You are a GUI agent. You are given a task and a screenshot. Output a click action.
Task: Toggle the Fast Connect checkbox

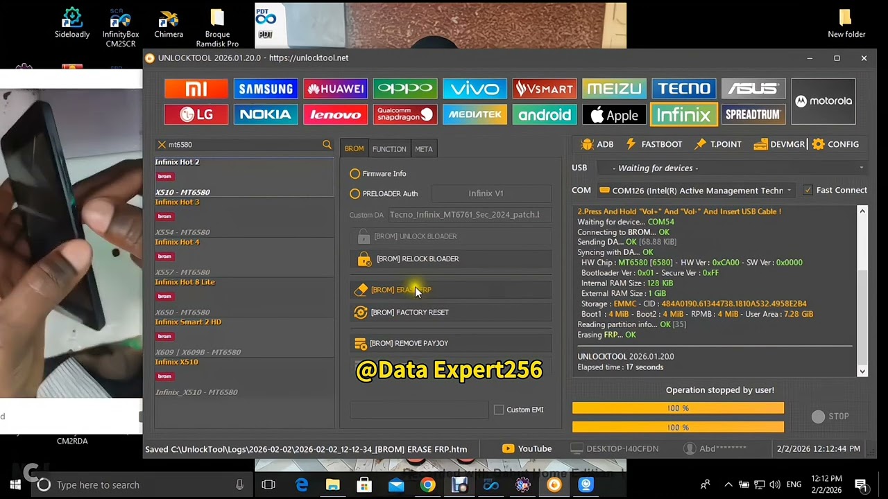pyautogui.click(x=808, y=190)
